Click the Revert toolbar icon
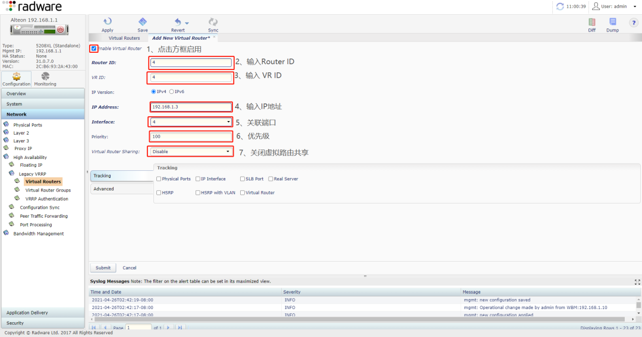 (178, 23)
